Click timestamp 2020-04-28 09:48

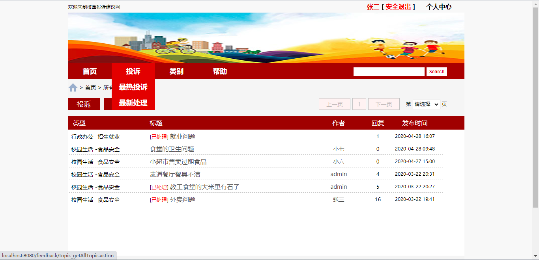point(415,149)
